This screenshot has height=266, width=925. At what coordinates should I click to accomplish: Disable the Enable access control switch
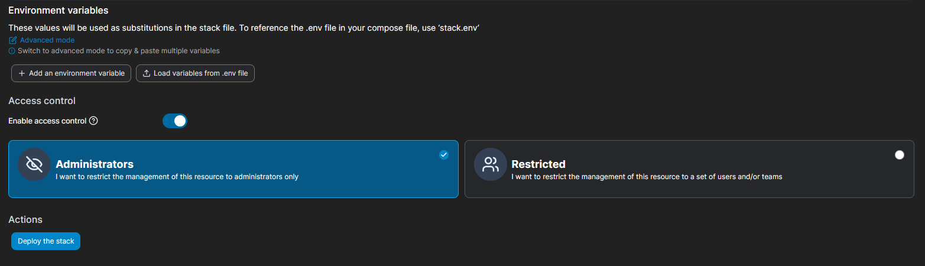click(x=175, y=121)
